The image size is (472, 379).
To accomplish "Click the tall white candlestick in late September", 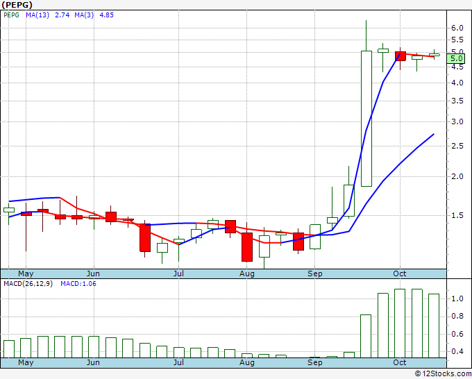I will coord(366,118).
